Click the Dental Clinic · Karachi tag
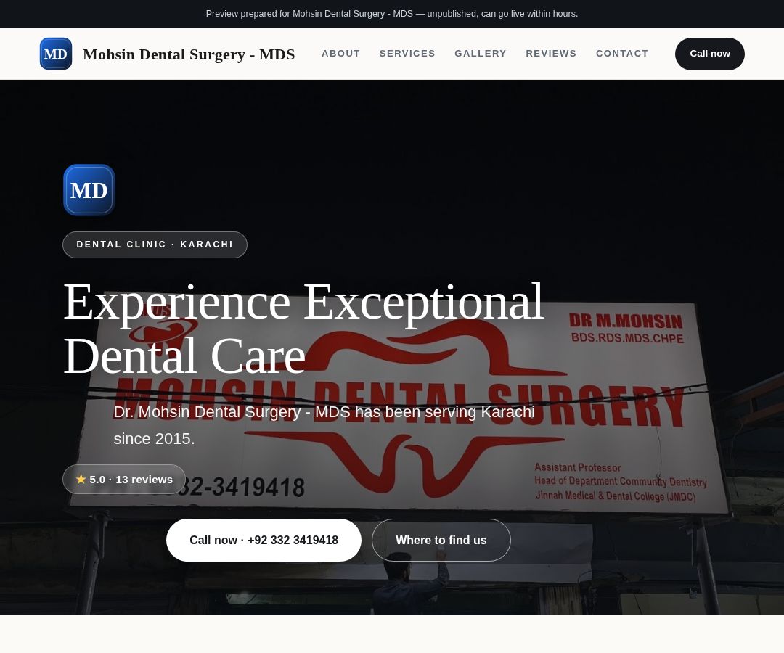This screenshot has width=784, height=653. click(x=155, y=245)
